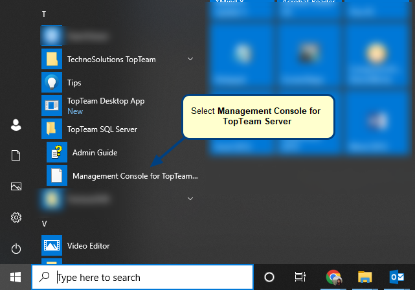This screenshot has width=415, height=290.
Task: Click the Power icon in Start sidebar
Action: point(16,249)
